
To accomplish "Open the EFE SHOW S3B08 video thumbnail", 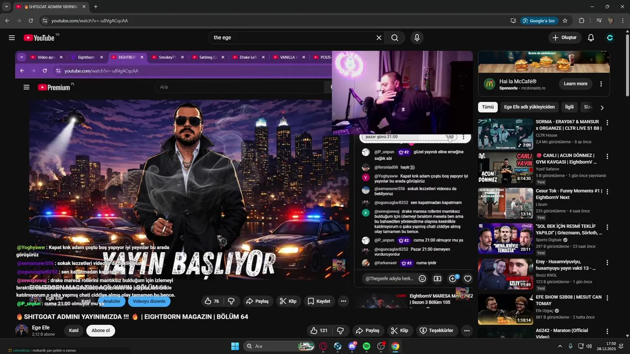I will 505,309.
